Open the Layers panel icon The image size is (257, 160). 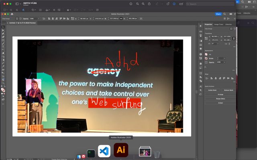[201, 64]
